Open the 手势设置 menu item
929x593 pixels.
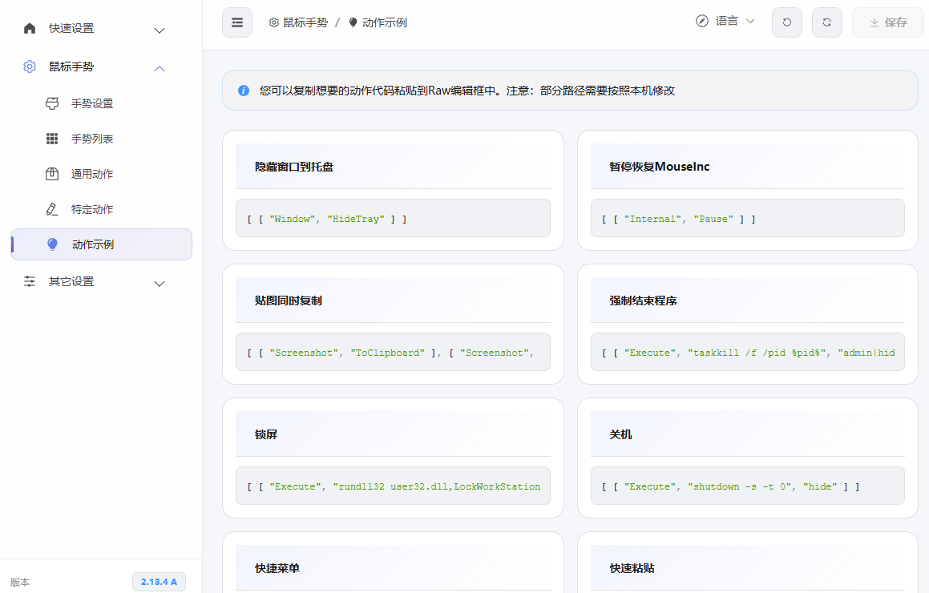(101, 103)
